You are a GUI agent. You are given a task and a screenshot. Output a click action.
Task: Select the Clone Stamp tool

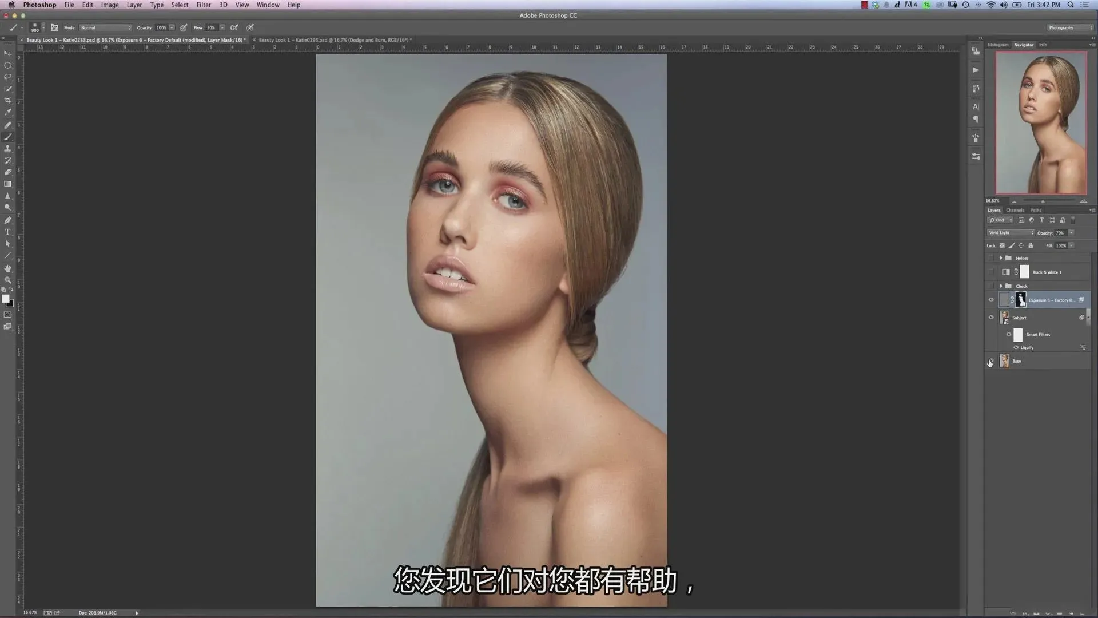tap(8, 149)
